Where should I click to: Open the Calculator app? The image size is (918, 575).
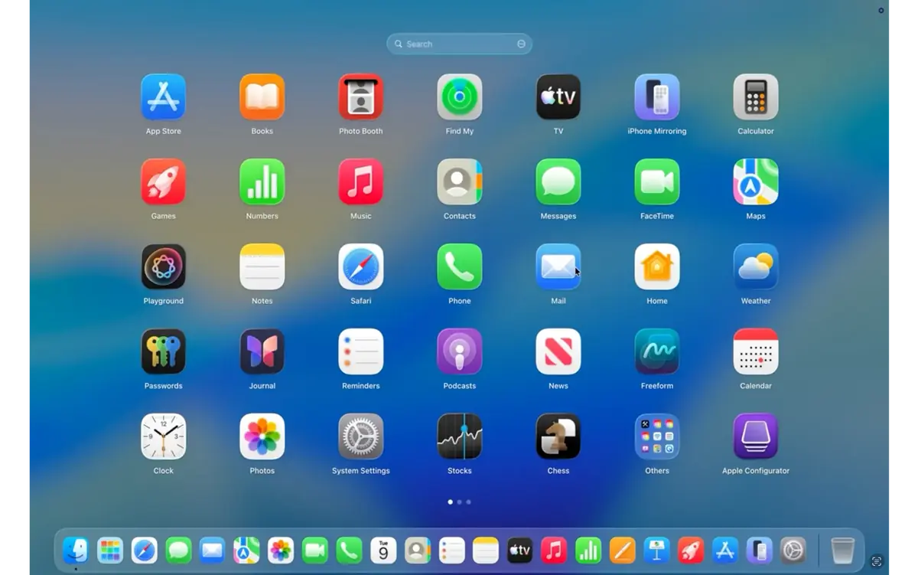755,97
